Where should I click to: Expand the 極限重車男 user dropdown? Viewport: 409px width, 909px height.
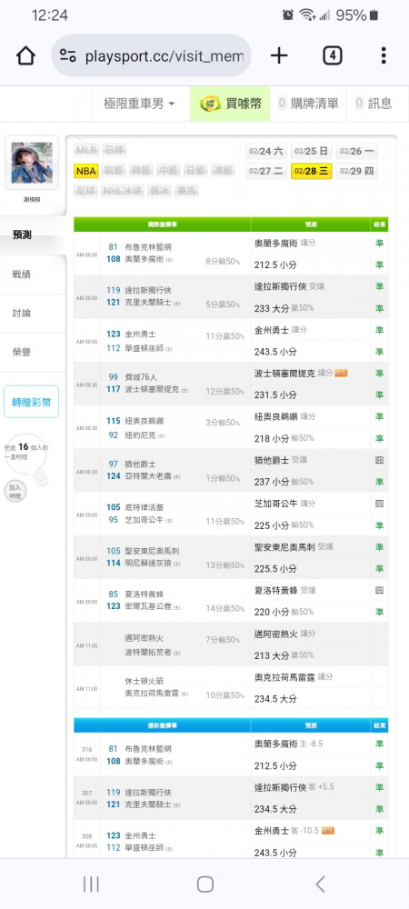click(x=139, y=104)
